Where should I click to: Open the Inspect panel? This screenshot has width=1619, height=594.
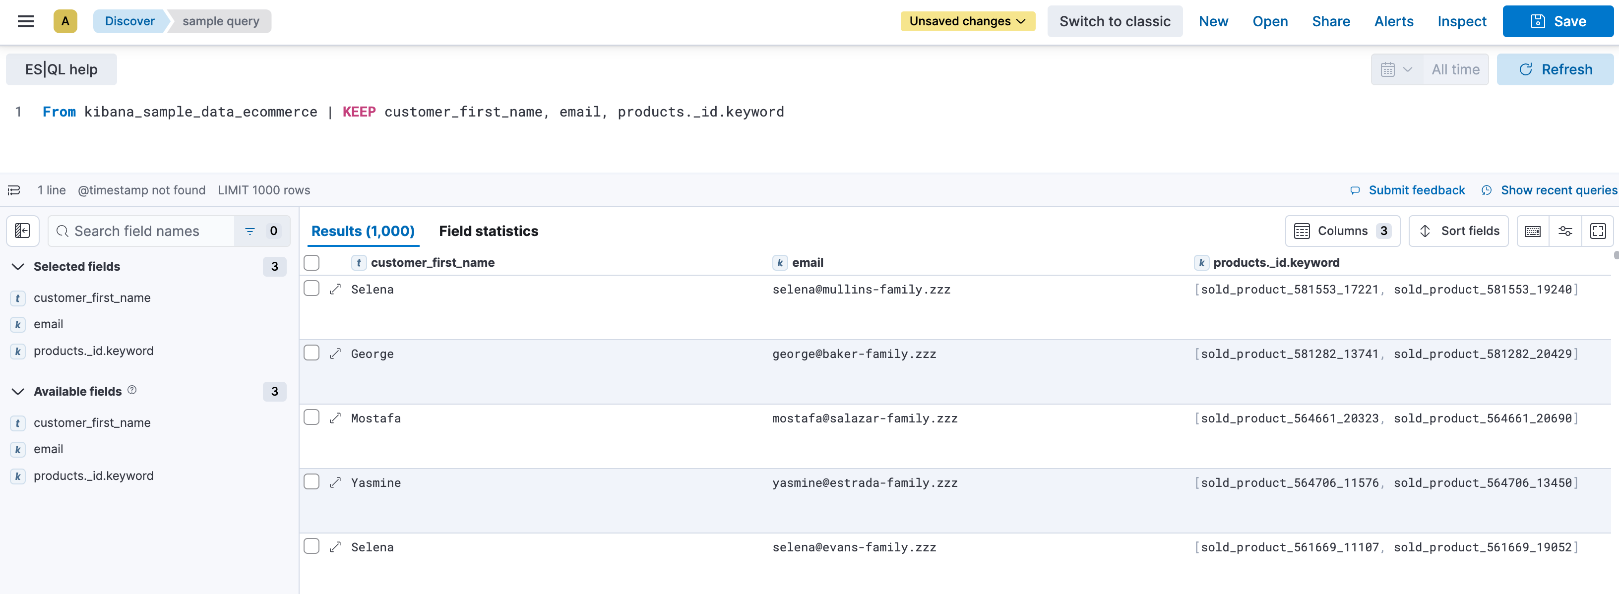(1462, 21)
